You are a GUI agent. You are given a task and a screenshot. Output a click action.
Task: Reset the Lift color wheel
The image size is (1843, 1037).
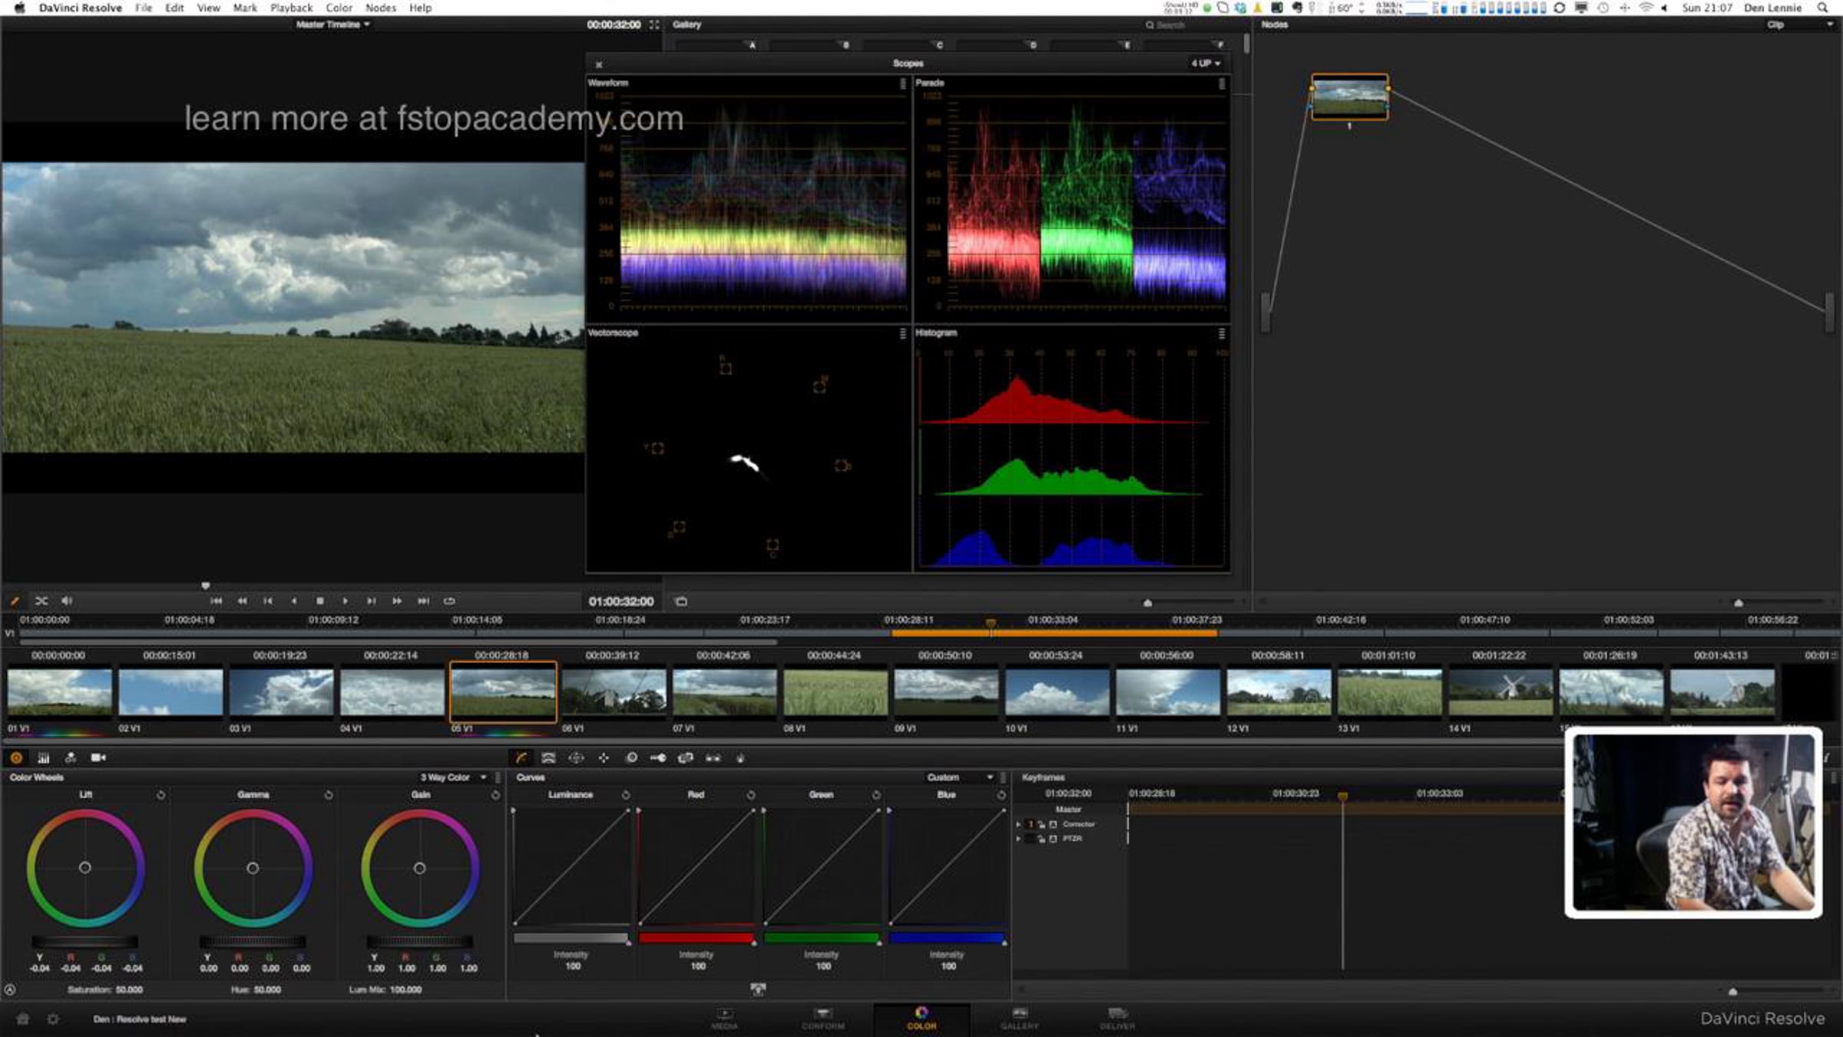click(x=160, y=795)
